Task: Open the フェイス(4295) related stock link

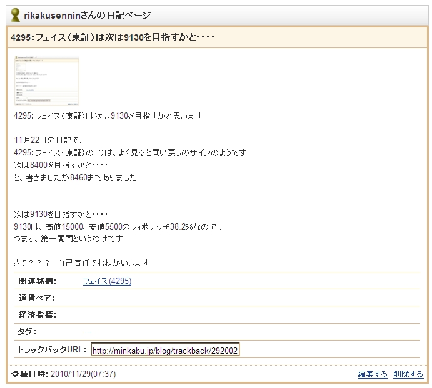Action: click(x=107, y=281)
